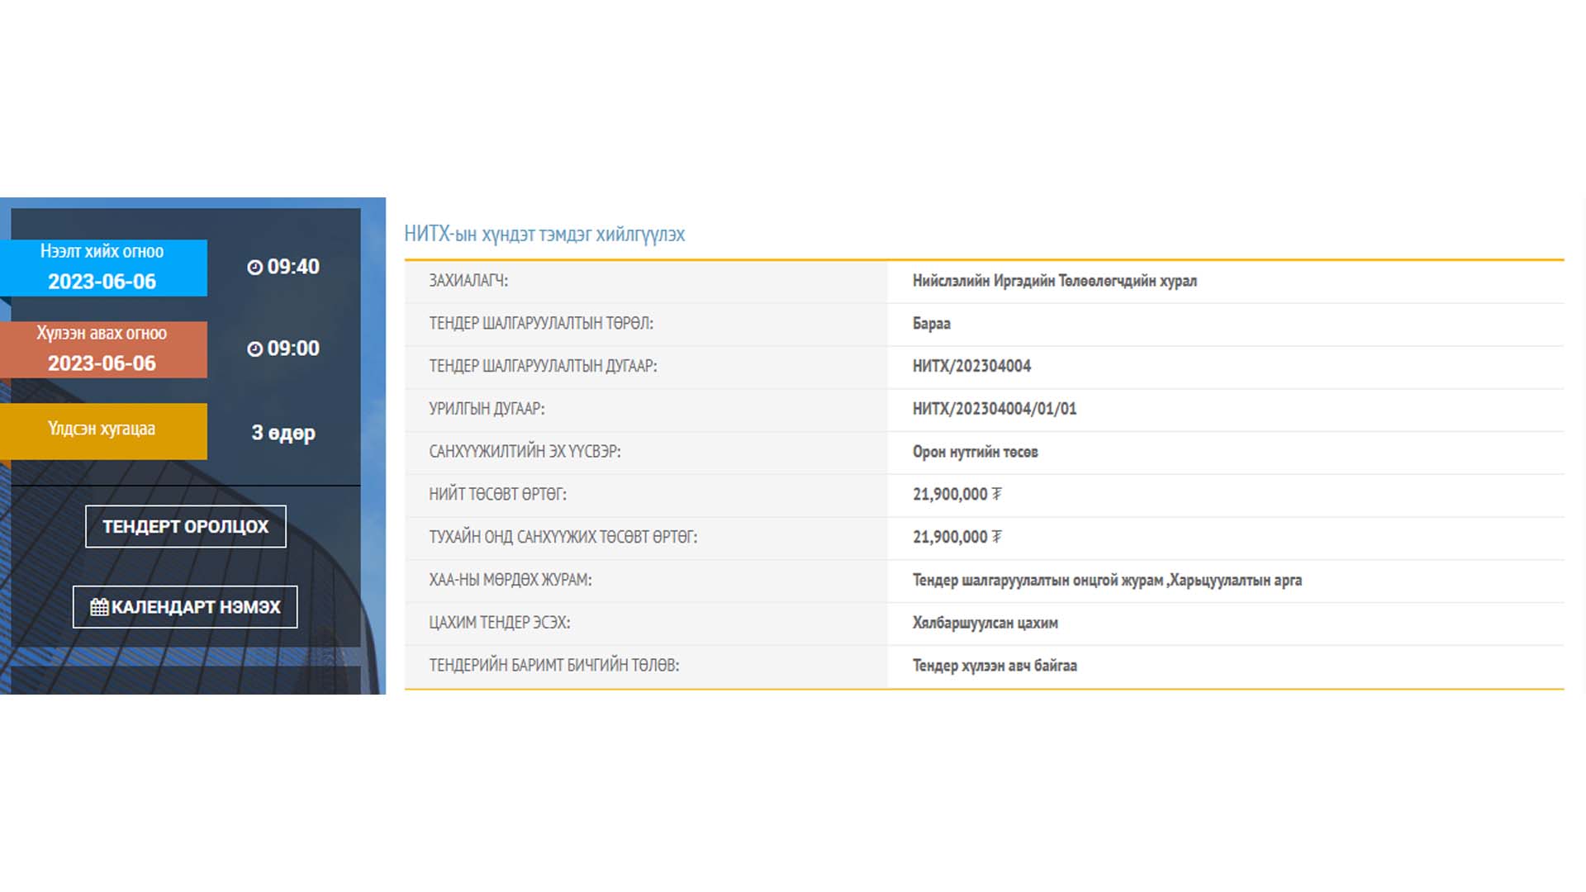Click the Бараа tender type value
The height and width of the screenshot is (892, 1586).
(931, 324)
